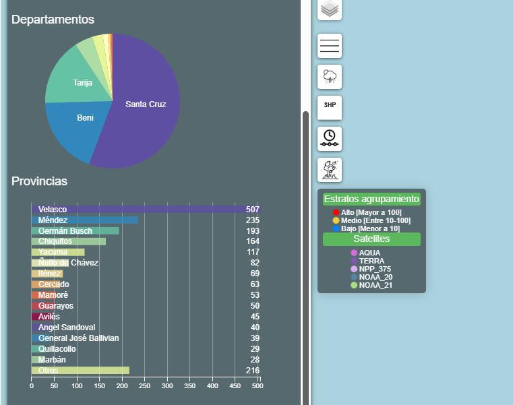
Task: Click the Méndez province bar
Action: [85, 220]
